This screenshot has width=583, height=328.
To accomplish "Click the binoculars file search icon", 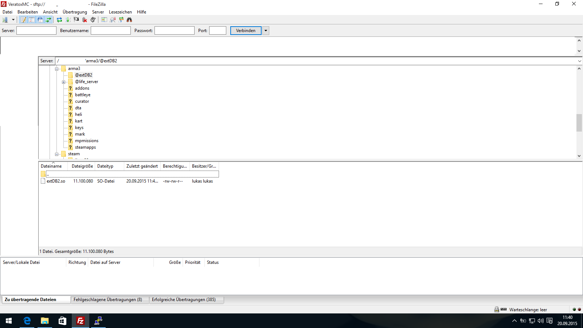I will tap(129, 20).
